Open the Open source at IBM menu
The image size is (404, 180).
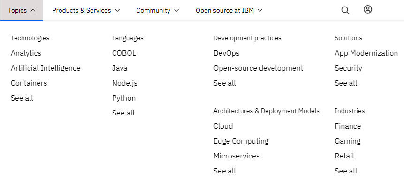click(x=229, y=11)
